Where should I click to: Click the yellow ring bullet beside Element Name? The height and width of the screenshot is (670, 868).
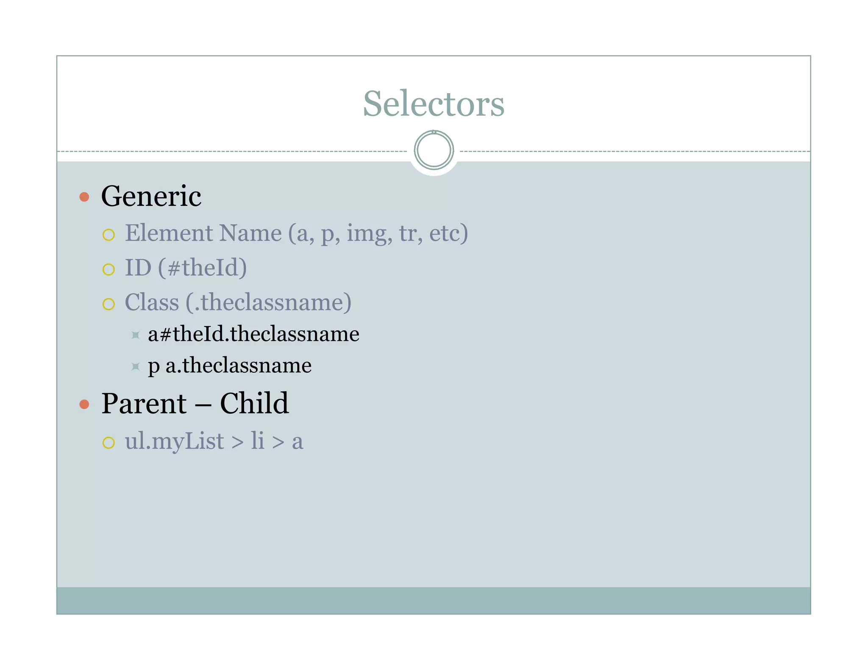click(108, 235)
